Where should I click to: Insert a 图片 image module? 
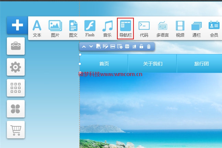55,29
